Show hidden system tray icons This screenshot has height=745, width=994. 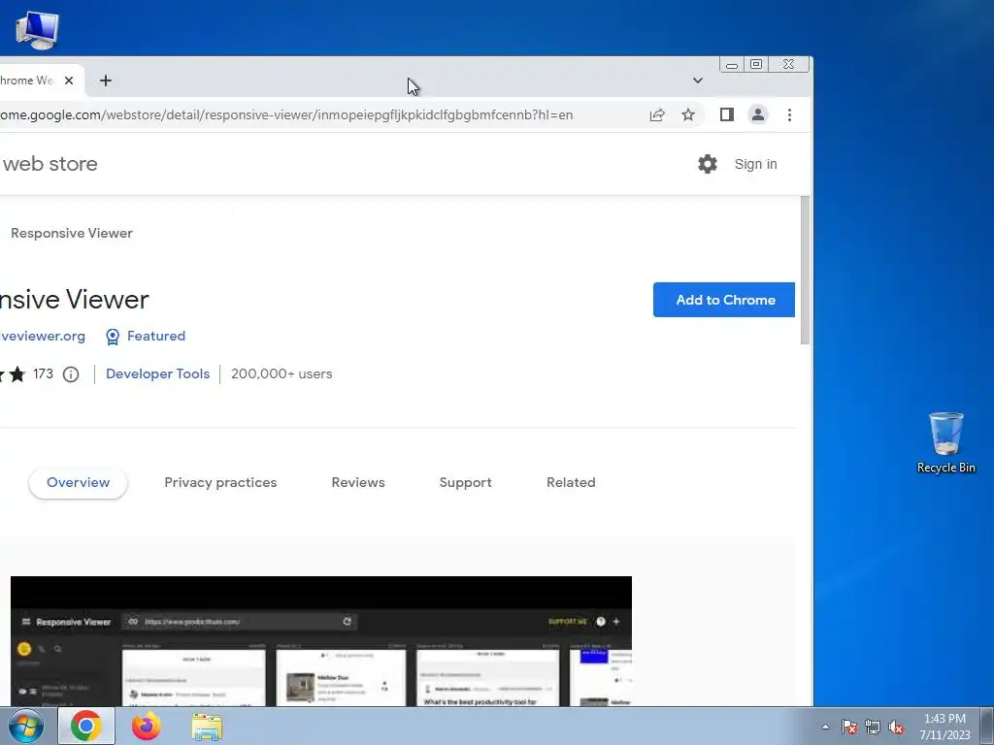tap(825, 727)
